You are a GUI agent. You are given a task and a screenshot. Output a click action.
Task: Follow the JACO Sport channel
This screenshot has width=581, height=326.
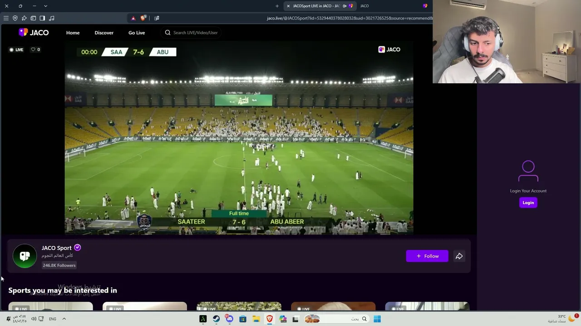(427, 256)
